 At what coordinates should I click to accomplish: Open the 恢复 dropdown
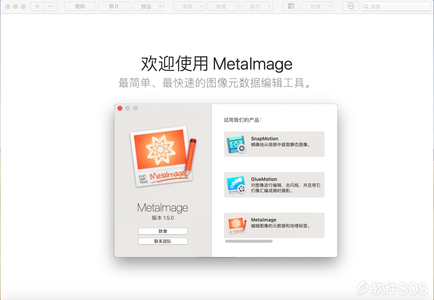click(223, 6)
